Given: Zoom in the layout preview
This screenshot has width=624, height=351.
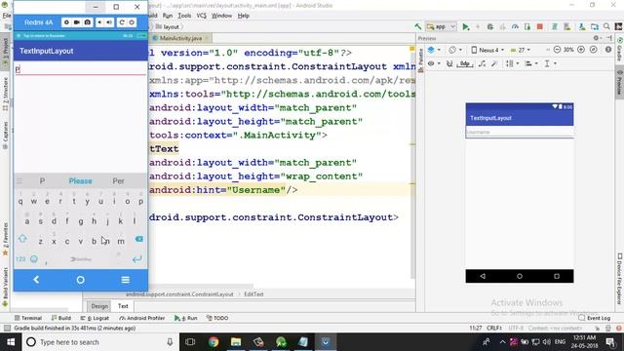Looking at the screenshot, I should [581, 50].
